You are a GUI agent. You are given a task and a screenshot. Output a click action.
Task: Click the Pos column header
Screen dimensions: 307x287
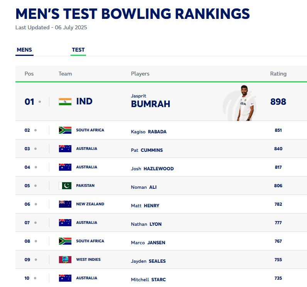coord(29,74)
